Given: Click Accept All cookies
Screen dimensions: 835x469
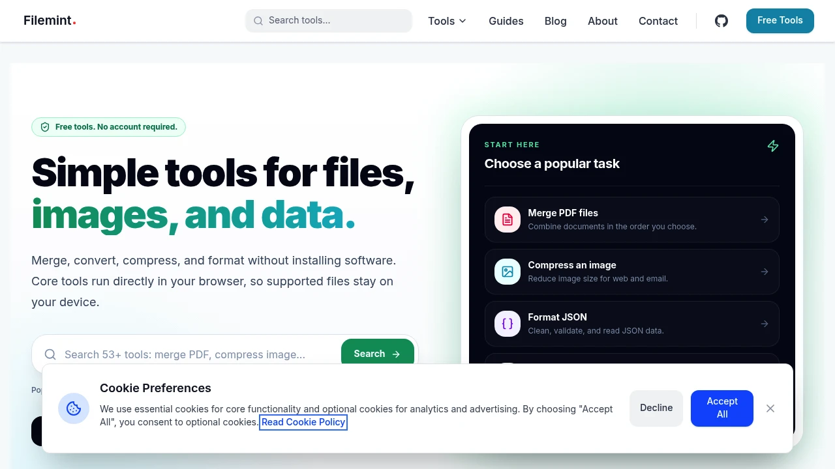Looking at the screenshot, I should pyautogui.click(x=722, y=408).
